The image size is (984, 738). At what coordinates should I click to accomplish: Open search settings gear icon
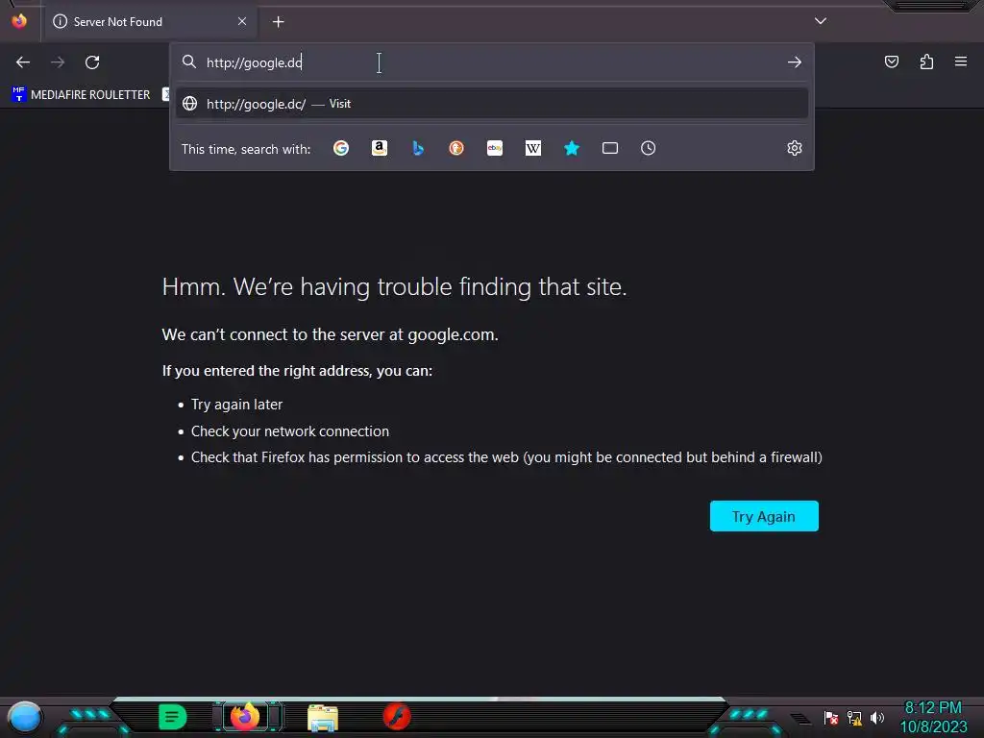coord(795,148)
